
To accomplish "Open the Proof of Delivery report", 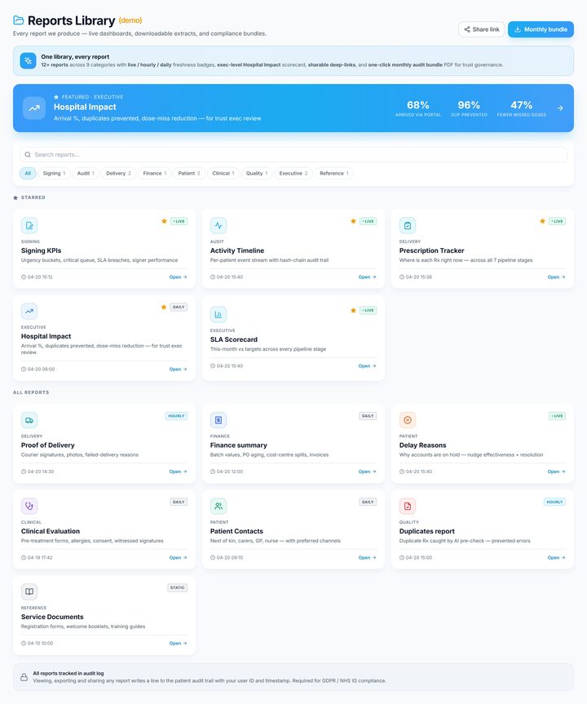I will click(179, 472).
